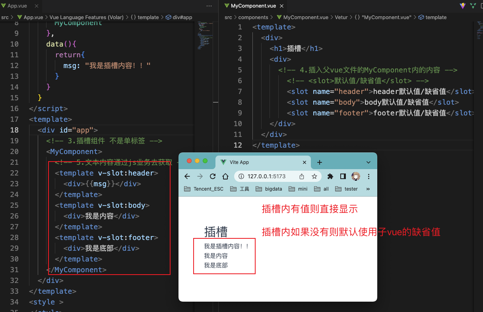This screenshot has width=483, height=312.
Task: Click 我是内容 in the browser page
Action: click(x=216, y=255)
